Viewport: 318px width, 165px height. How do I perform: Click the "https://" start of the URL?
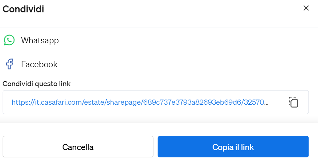click(21, 102)
